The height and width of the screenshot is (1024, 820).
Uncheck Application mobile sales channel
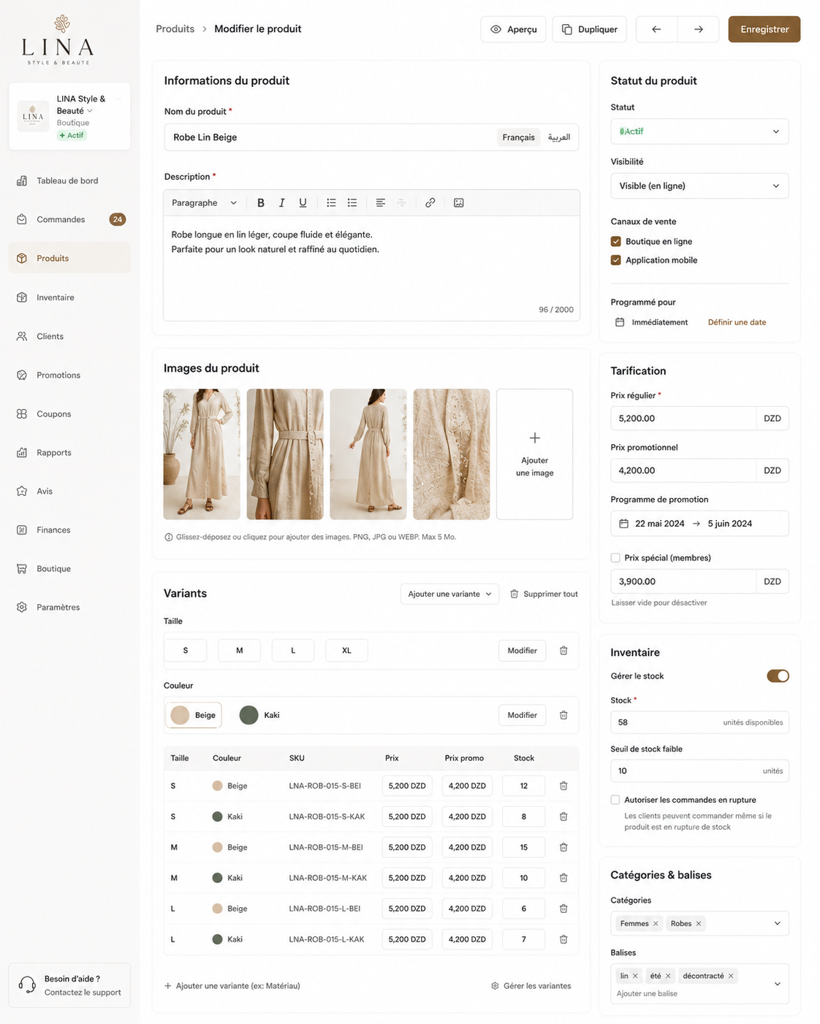pyautogui.click(x=616, y=260)
